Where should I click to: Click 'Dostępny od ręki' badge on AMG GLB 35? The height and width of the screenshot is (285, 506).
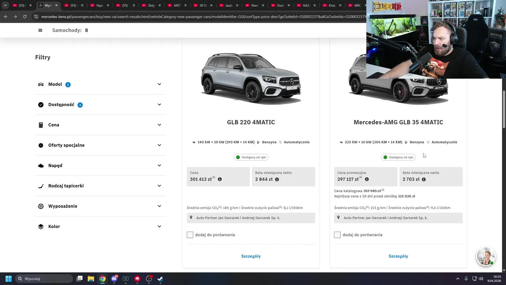click(398, 157)
